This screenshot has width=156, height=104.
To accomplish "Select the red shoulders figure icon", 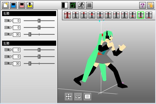I will pyautogui.click(x=108, y=15).
